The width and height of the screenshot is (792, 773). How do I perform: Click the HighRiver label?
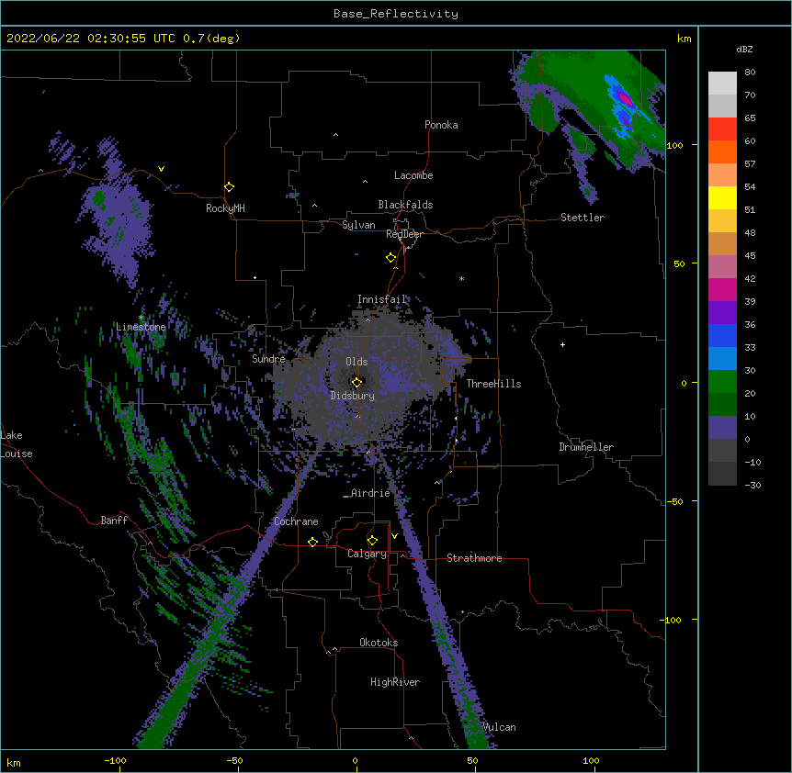coord(395,682)
